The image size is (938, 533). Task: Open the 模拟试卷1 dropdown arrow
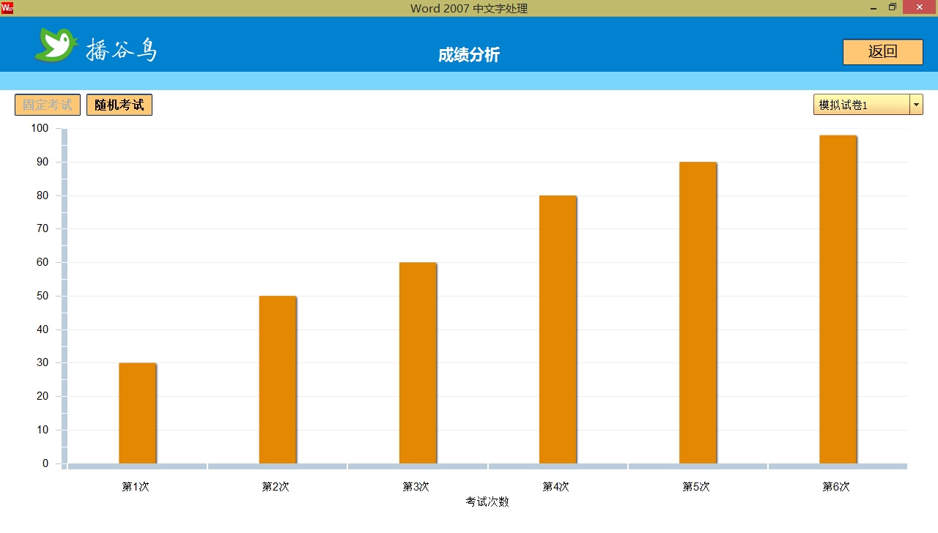coord(916,105)
